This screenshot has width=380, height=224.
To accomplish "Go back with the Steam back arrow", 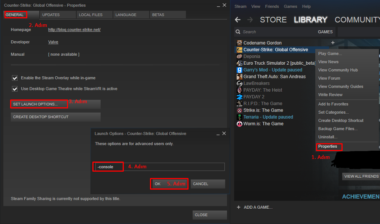I will click(x=238, y=20).
